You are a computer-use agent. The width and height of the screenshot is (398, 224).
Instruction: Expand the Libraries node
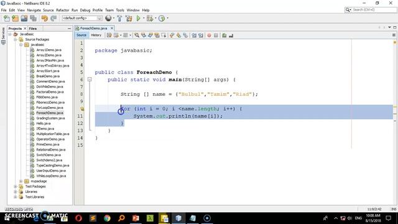point(16,192)
